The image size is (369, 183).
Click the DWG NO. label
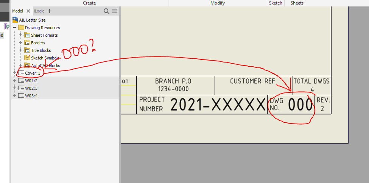(x=277, y=105)
